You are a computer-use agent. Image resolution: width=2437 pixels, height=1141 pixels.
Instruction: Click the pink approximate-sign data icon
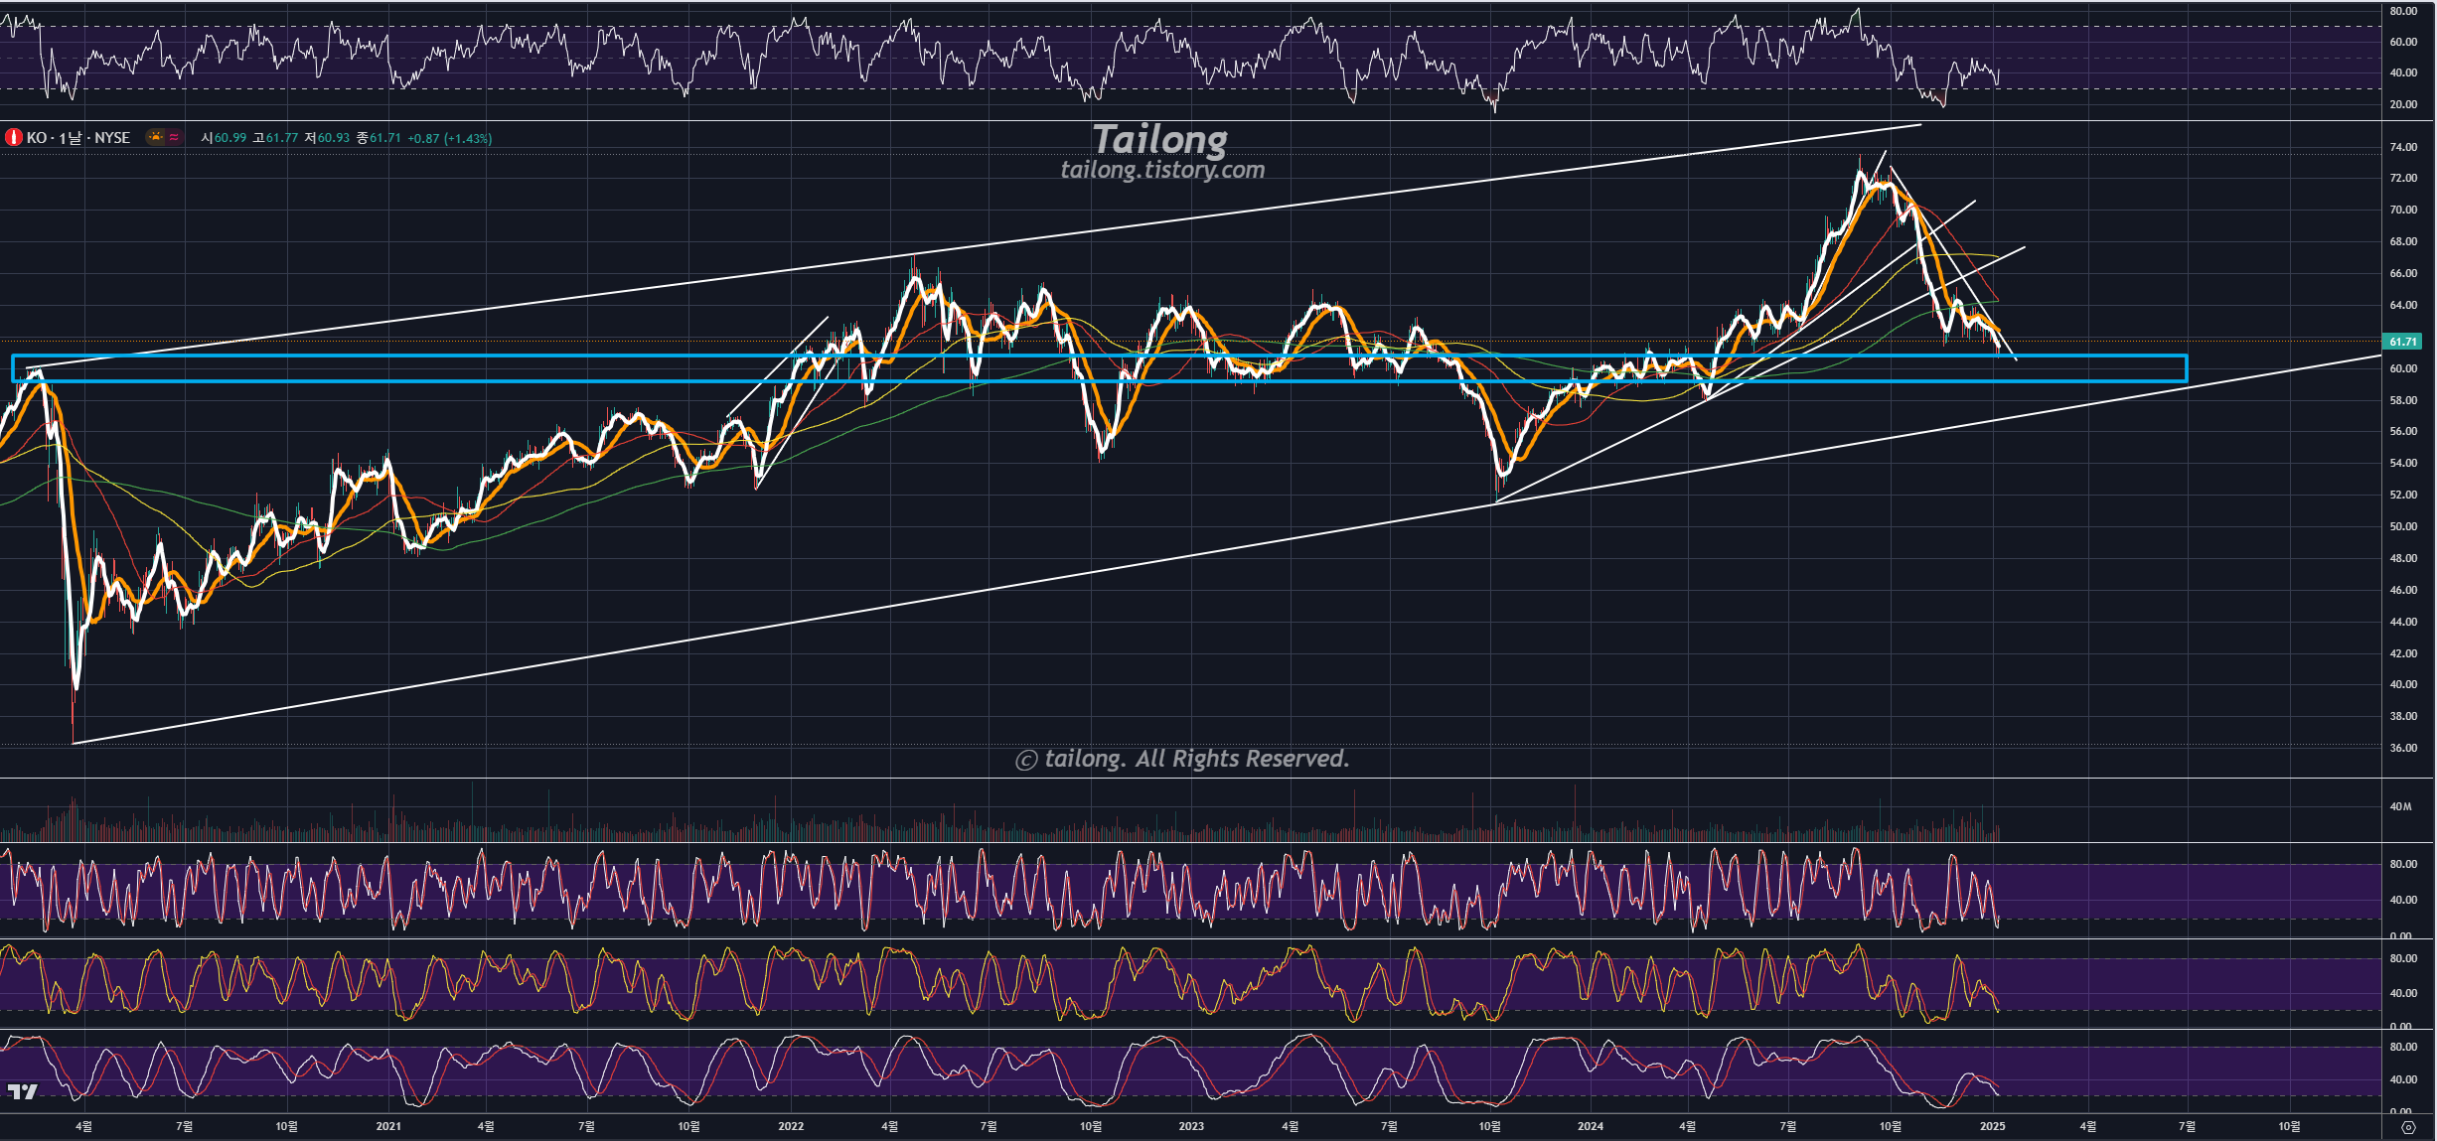(x=174, y=137)
